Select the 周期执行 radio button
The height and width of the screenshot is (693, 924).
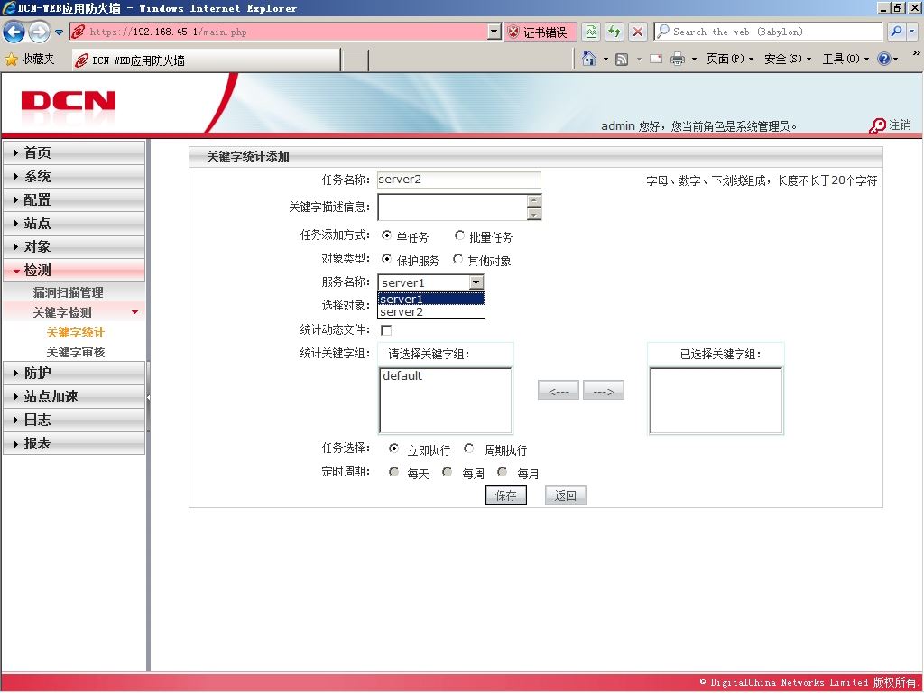coord(469,448)
